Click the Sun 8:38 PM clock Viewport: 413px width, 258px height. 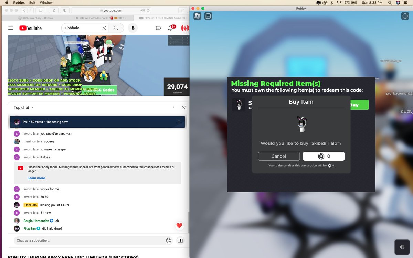click(x=372, y=3)
